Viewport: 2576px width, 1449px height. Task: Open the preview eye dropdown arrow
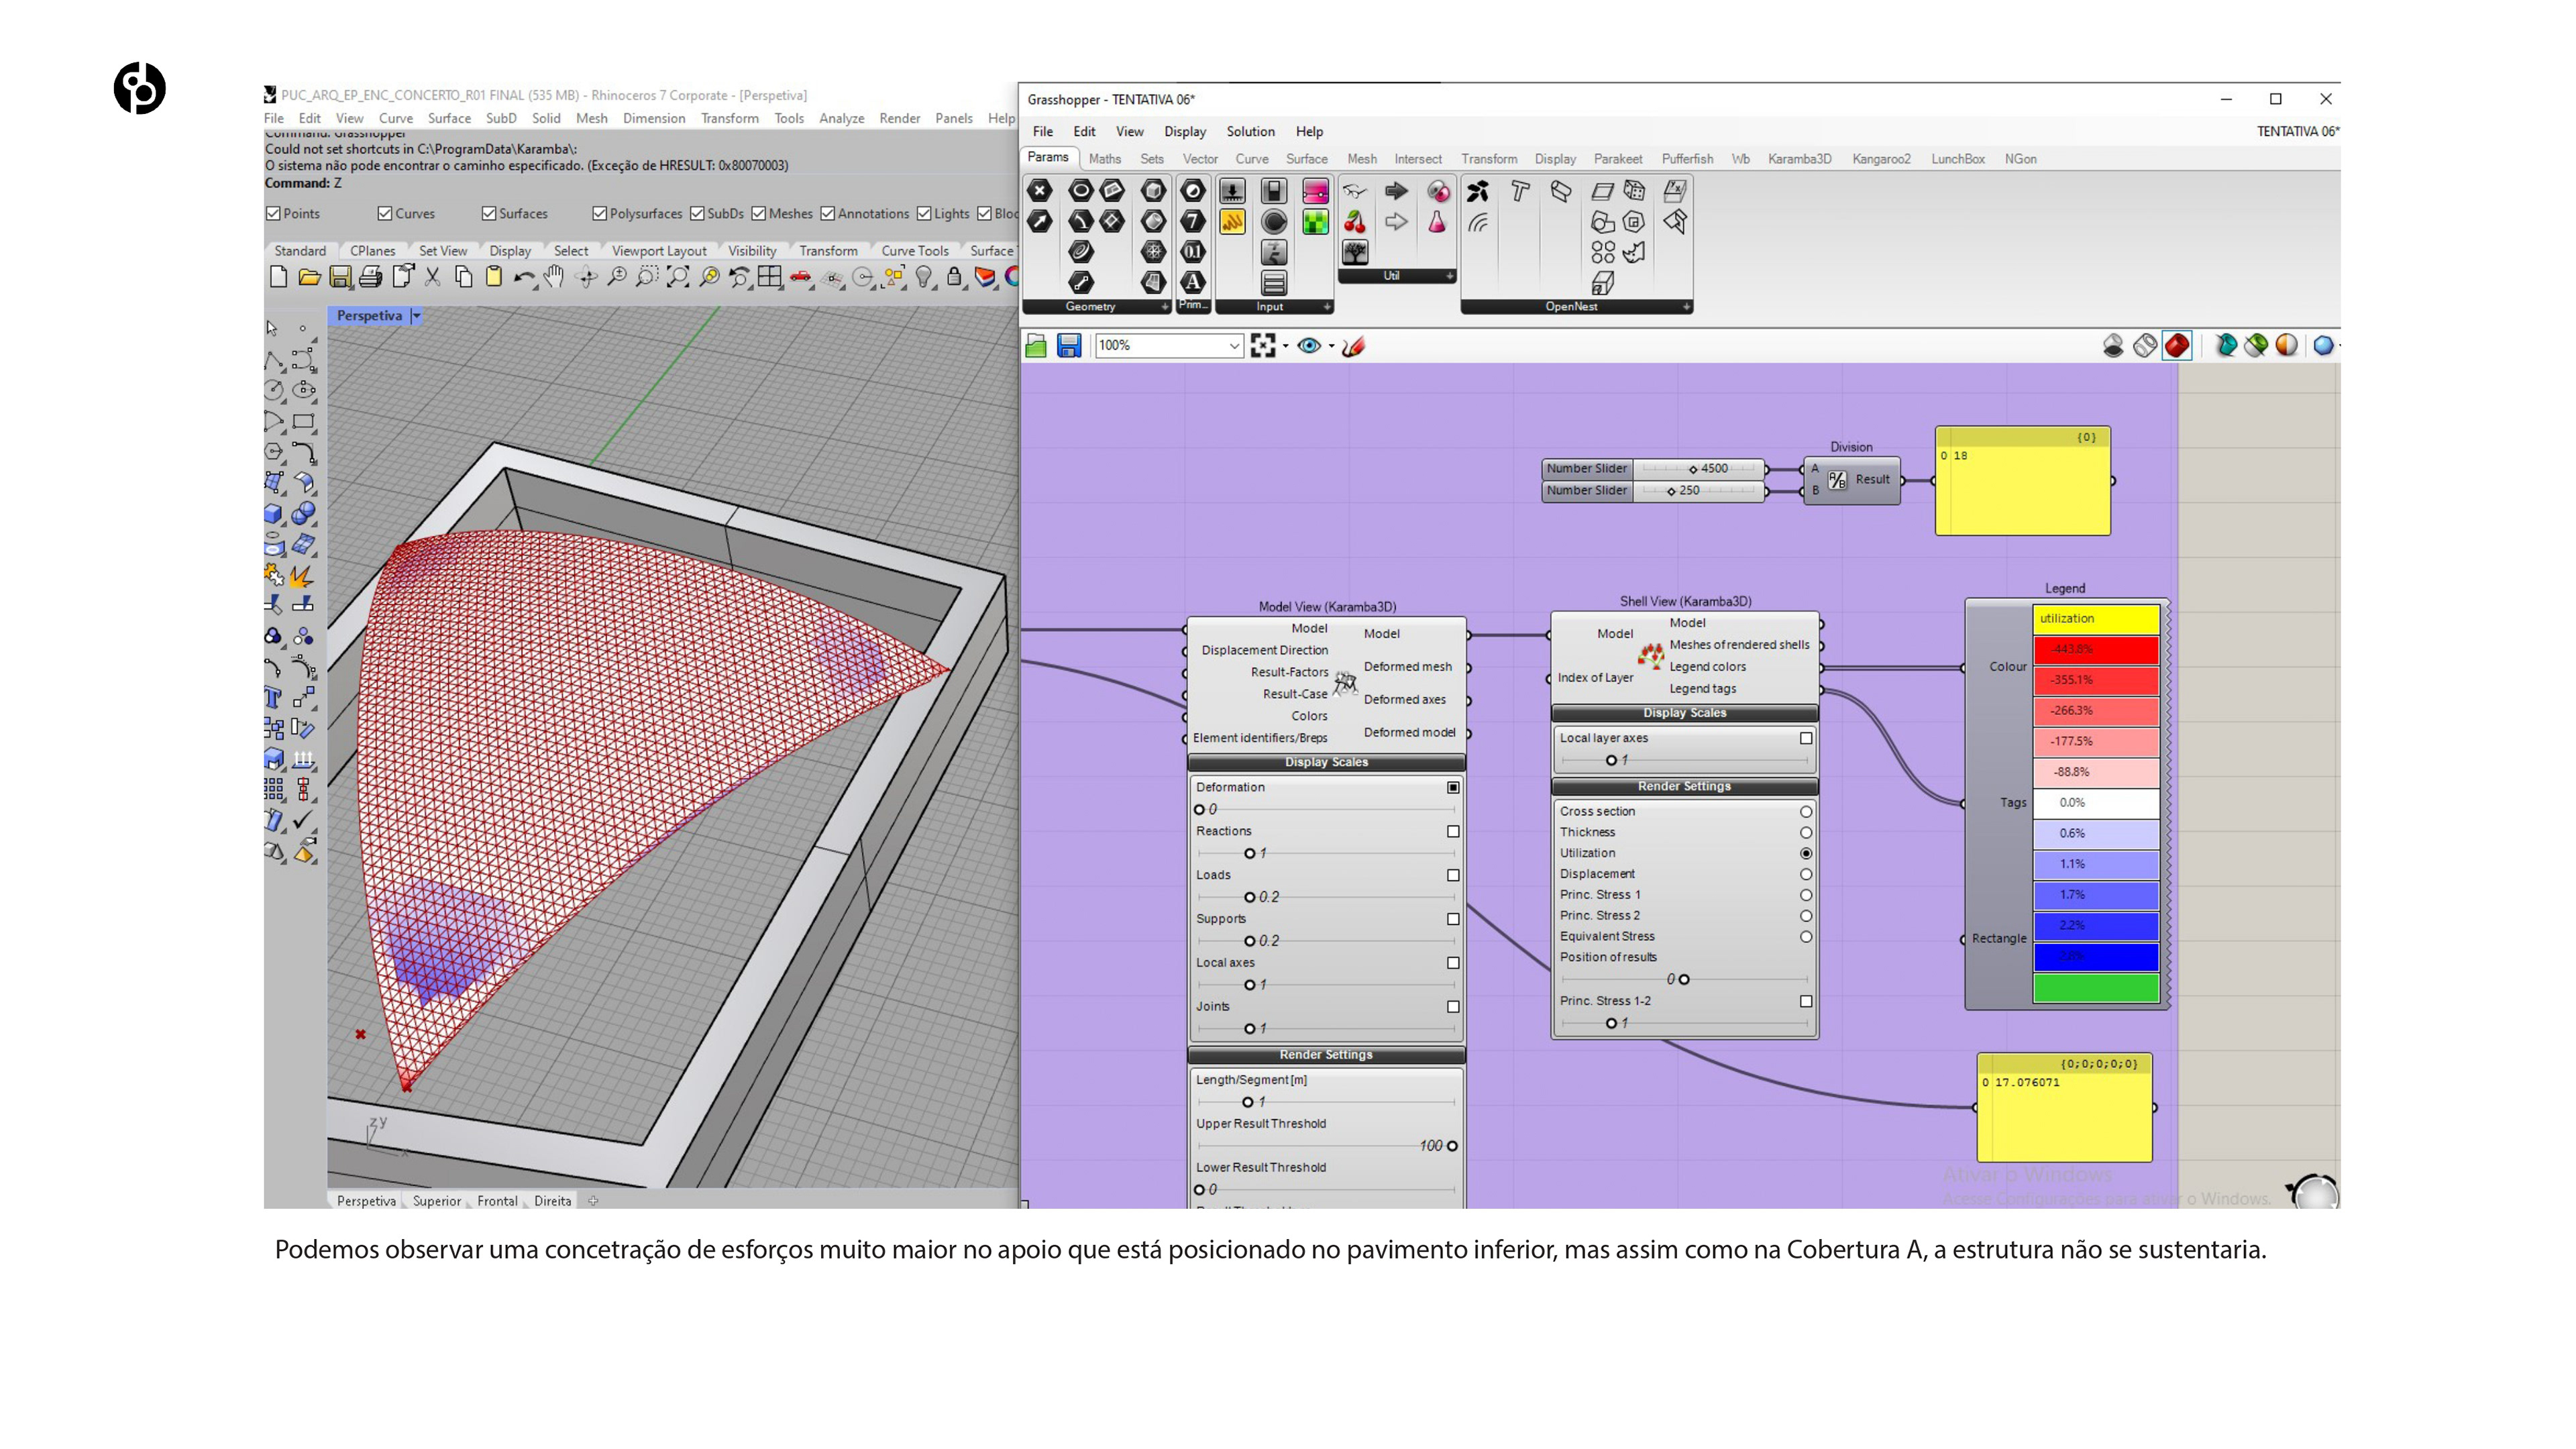[x=1331, y=347]
